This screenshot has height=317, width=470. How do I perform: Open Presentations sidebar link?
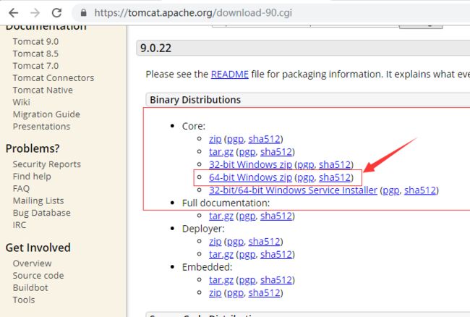[41, 127]
